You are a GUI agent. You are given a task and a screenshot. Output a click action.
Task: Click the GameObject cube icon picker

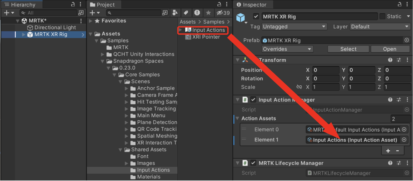(x=242, y=18)
